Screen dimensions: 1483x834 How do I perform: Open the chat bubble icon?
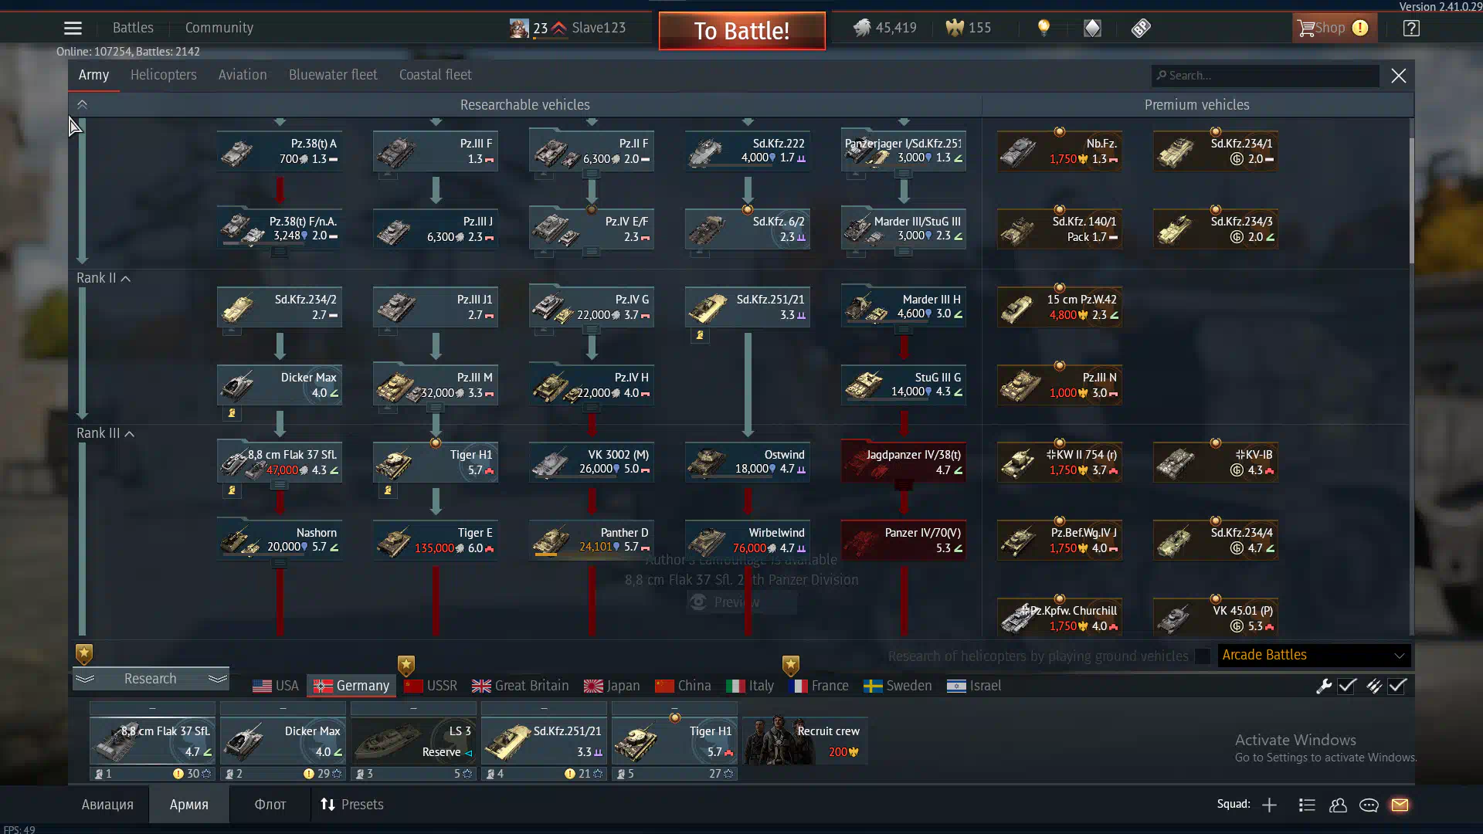click(x=1369, y=805)
